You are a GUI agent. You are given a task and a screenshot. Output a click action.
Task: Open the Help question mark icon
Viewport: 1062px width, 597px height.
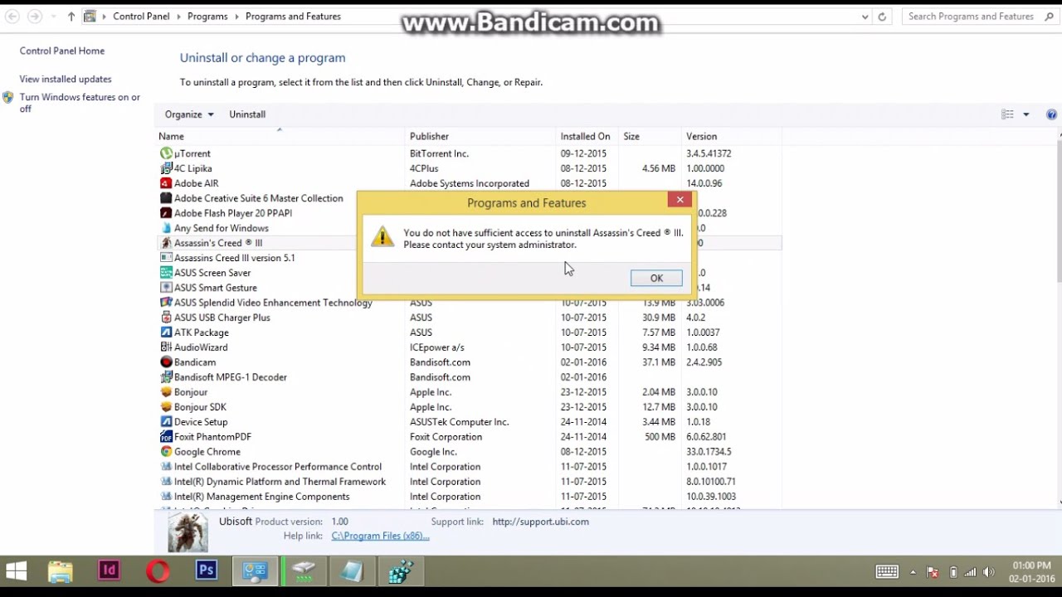coord(1052,114)
